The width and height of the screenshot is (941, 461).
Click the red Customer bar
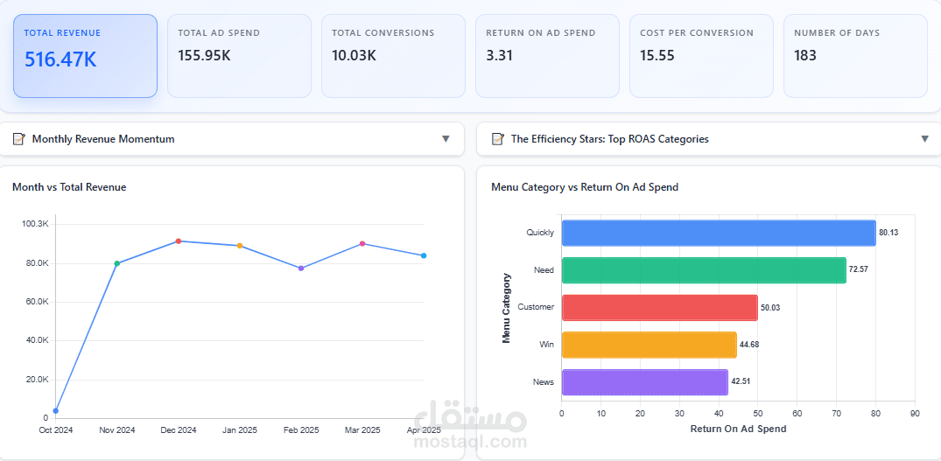(659, 307)
